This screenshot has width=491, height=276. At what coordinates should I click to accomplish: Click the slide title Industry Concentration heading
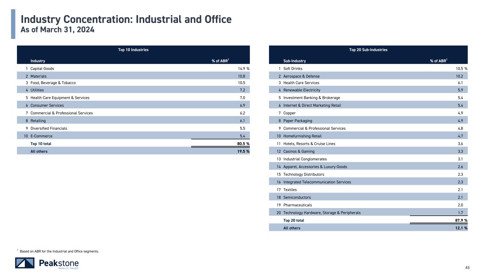126,19
